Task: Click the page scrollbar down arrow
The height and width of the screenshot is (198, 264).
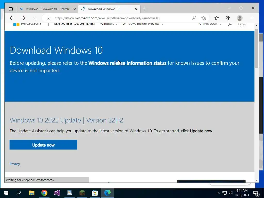Action: click(257, 180)
